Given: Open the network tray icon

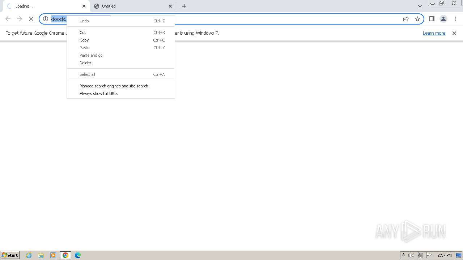Looking at the screenshot, I should pos(420,255).
